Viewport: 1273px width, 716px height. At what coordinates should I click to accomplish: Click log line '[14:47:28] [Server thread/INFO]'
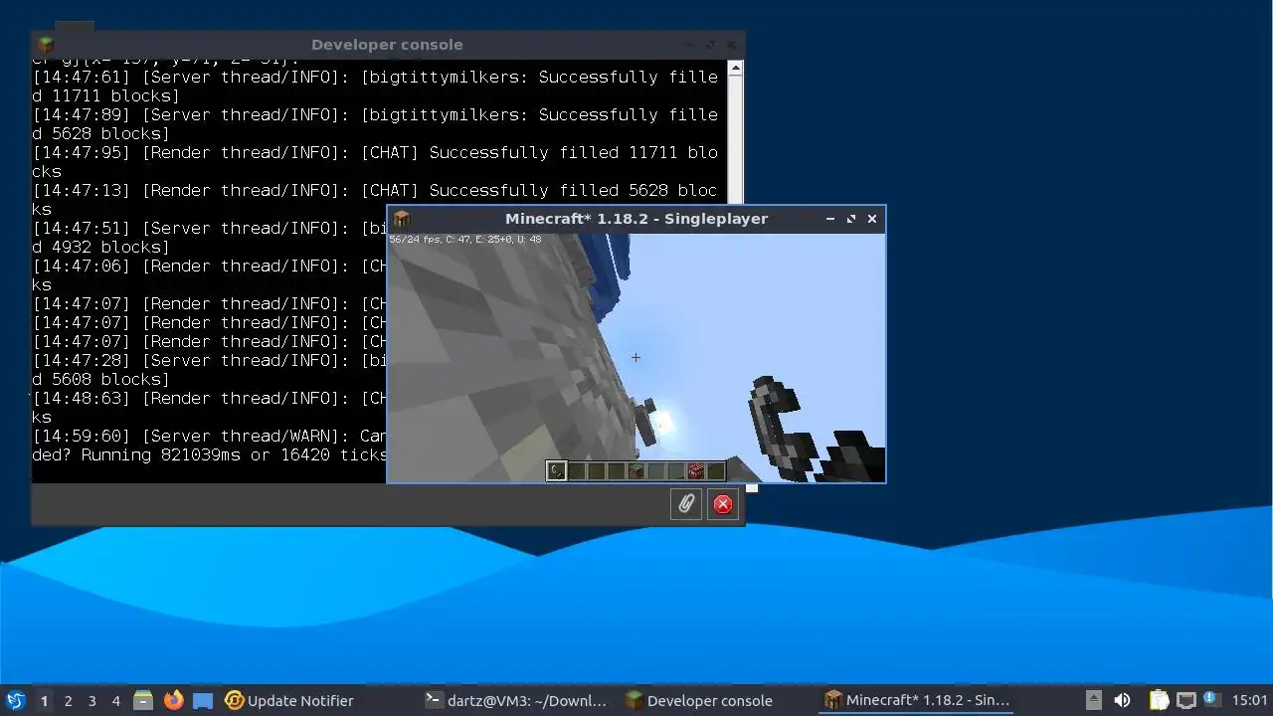tap(209, 360)
